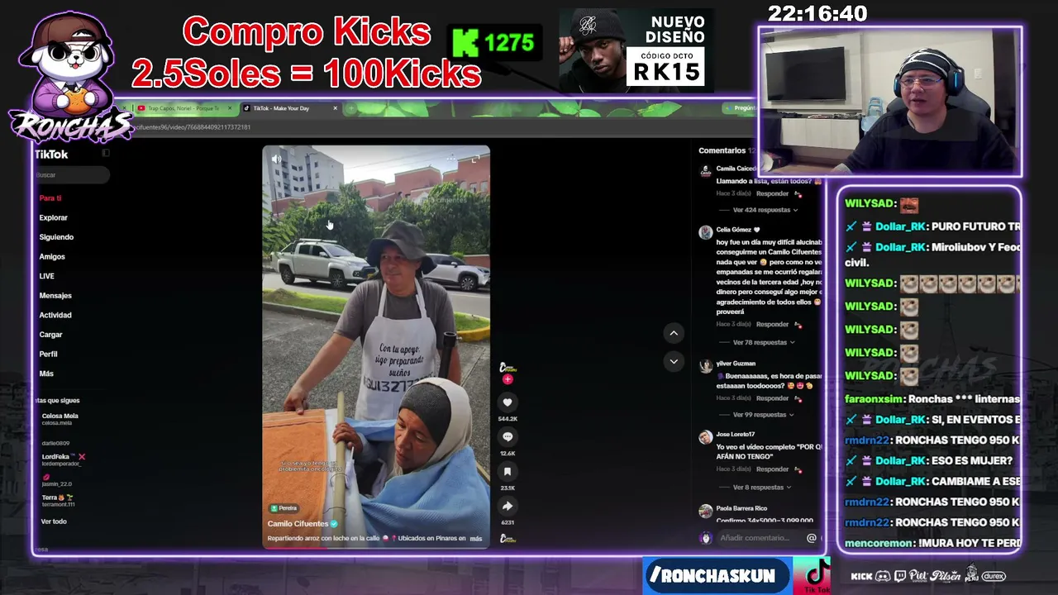The height and width of the screenshot is (595, 1058).
Task: Follow Camilo Cifuentes with the red plus icon
Action: 508,379
